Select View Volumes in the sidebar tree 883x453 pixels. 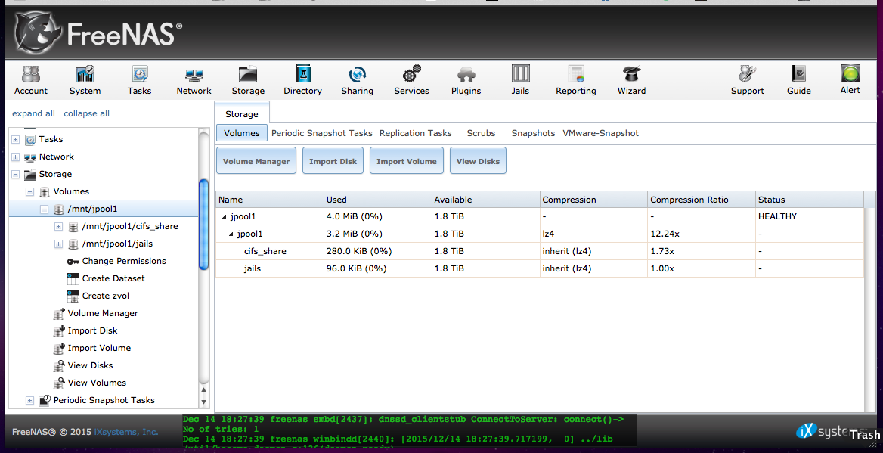pyautogui.click(x=97, y=383)
